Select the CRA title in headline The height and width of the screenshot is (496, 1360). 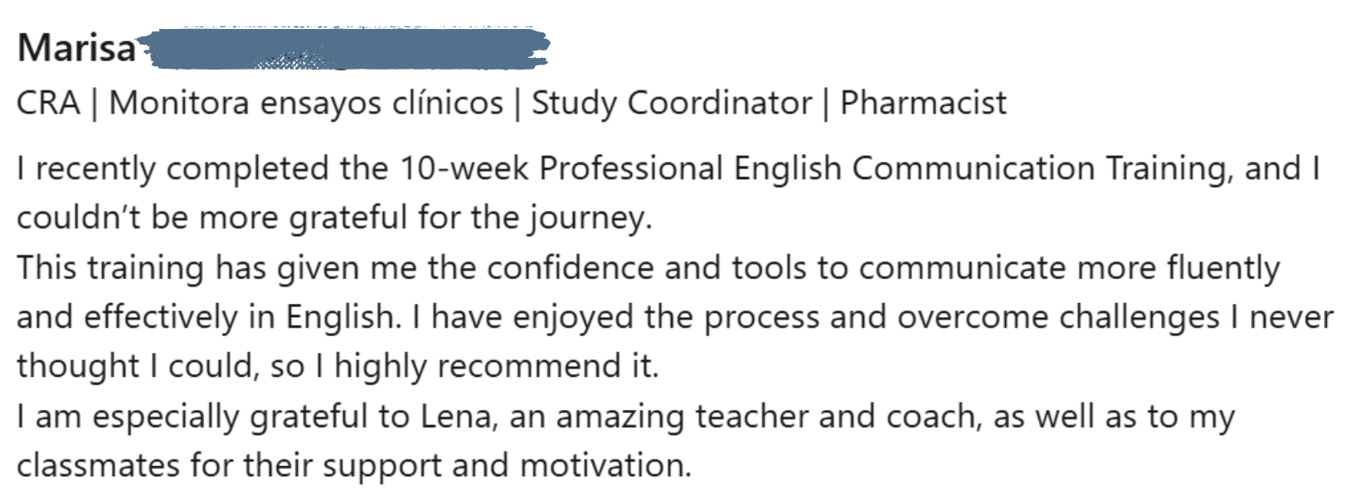pos(49,104)
